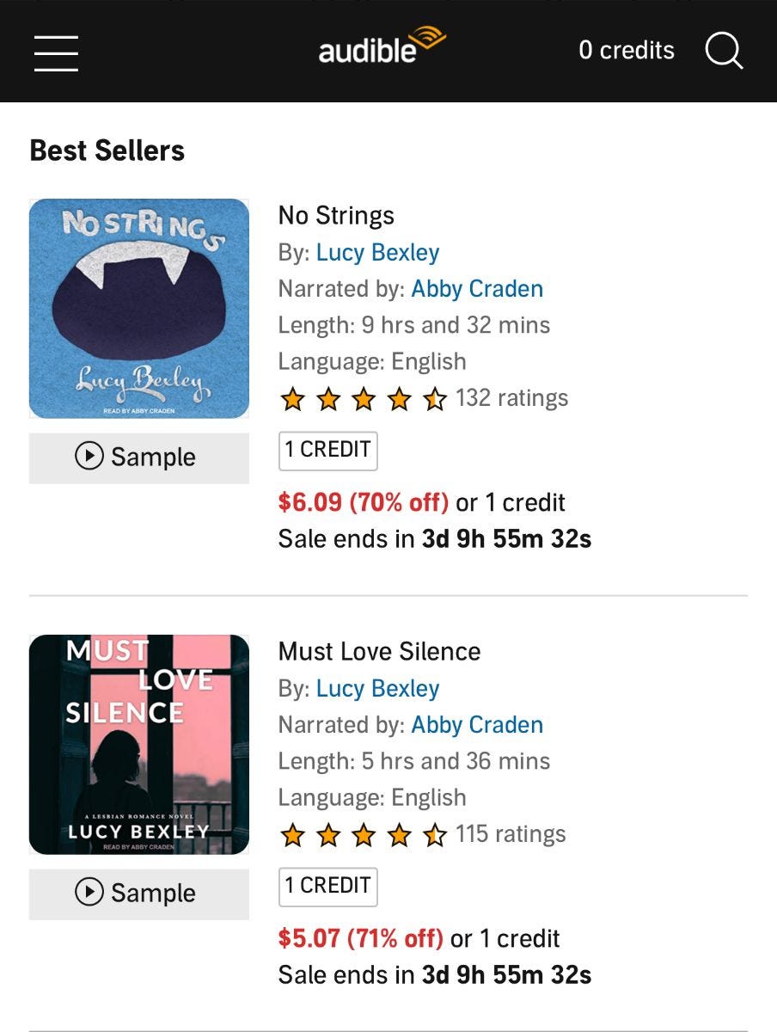This screenshot has height=1032, width=777.
Task: Open the Must Love Silence cover thumbnail
Action: click(x=139, y=745)
